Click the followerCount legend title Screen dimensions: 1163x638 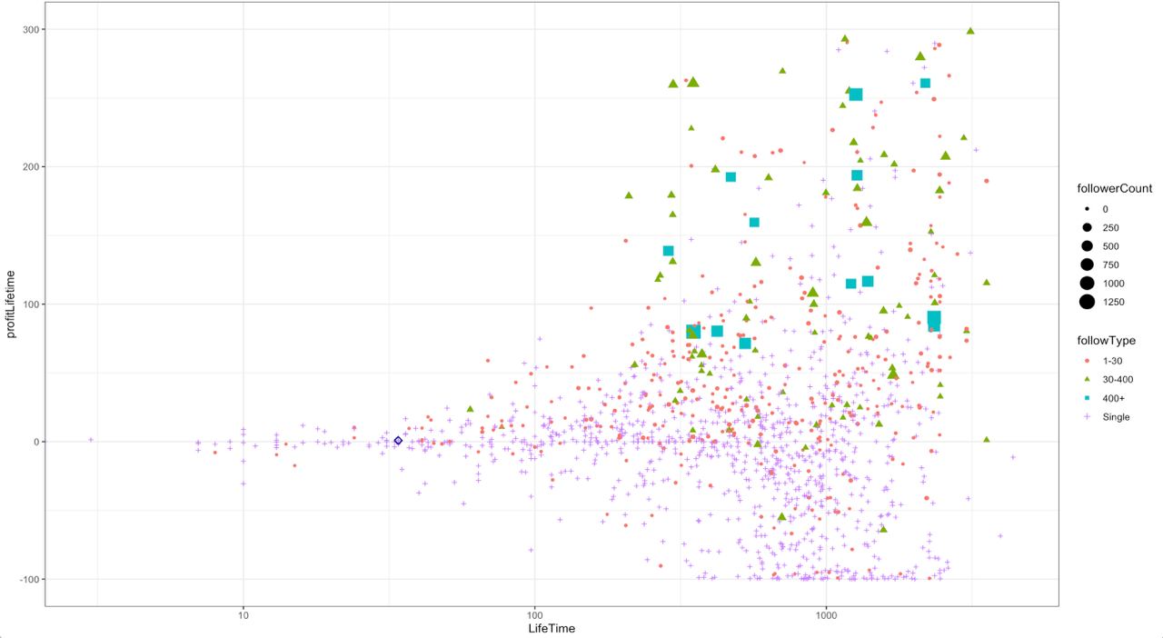tap(1113, 189)
